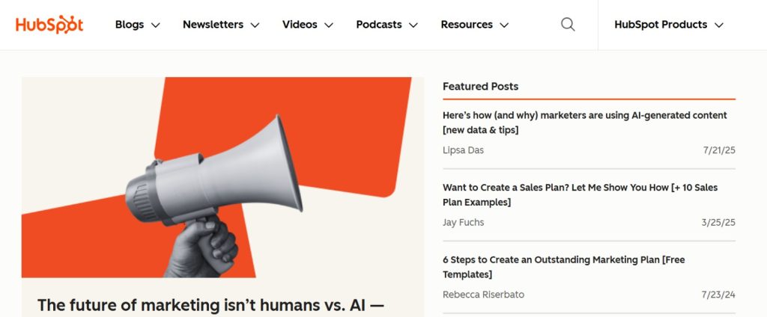
Task: Open the Create a Sales Plan post
Action: 580,194
